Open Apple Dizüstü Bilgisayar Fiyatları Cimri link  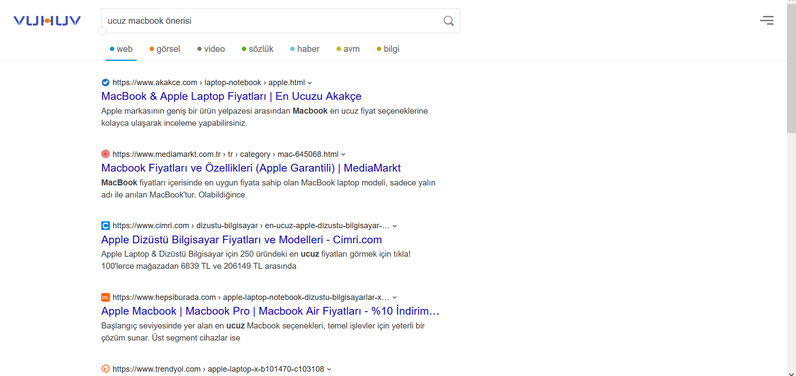point(241,240)
